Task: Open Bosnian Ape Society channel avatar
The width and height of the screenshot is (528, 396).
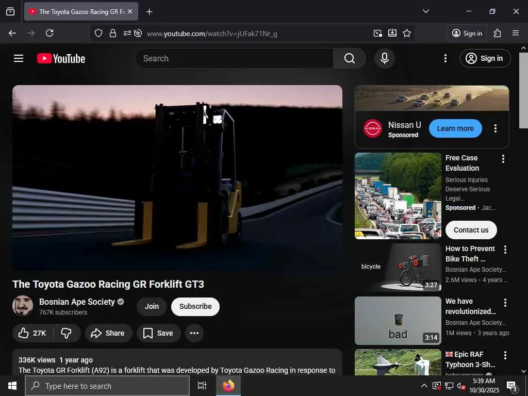Action: [23, 306]
